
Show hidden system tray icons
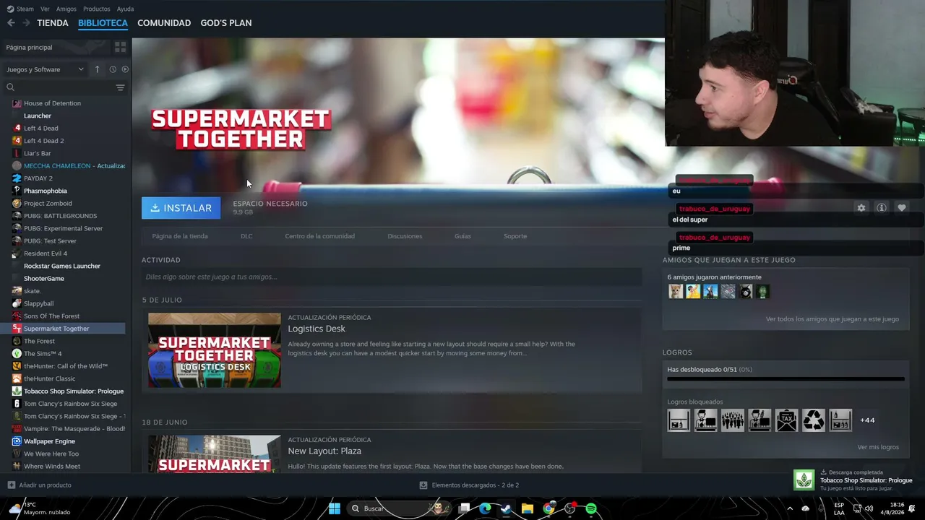(x=790, y=508)
